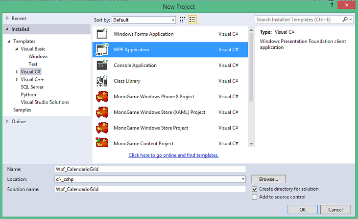The height and width of the screenshot is (219, 358).
Task: Select Windows under Visual Basic
Action: (x=38, y=57)
